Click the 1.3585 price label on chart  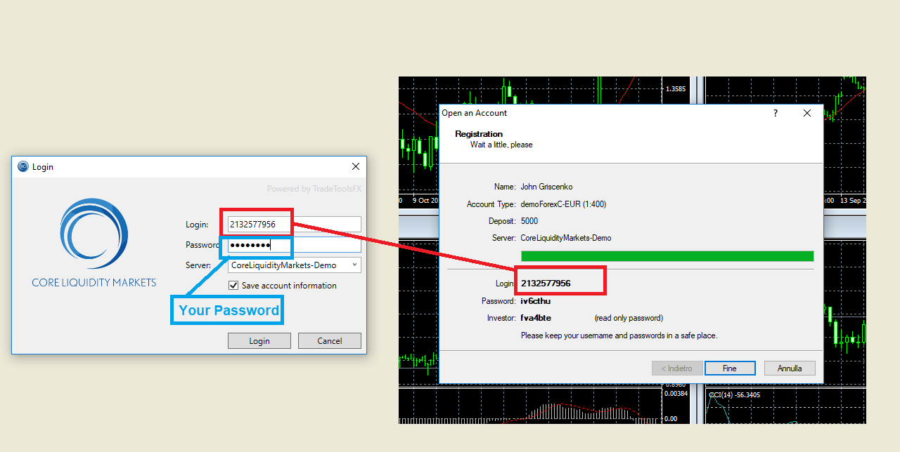[676, 89]
